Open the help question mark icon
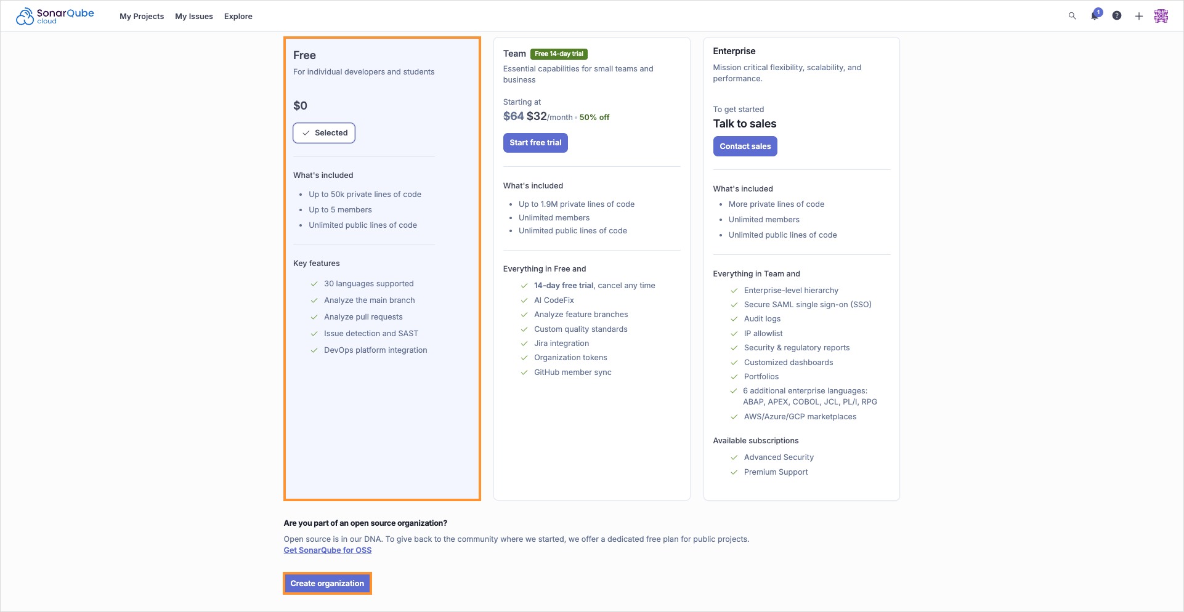 [1116, 16]
